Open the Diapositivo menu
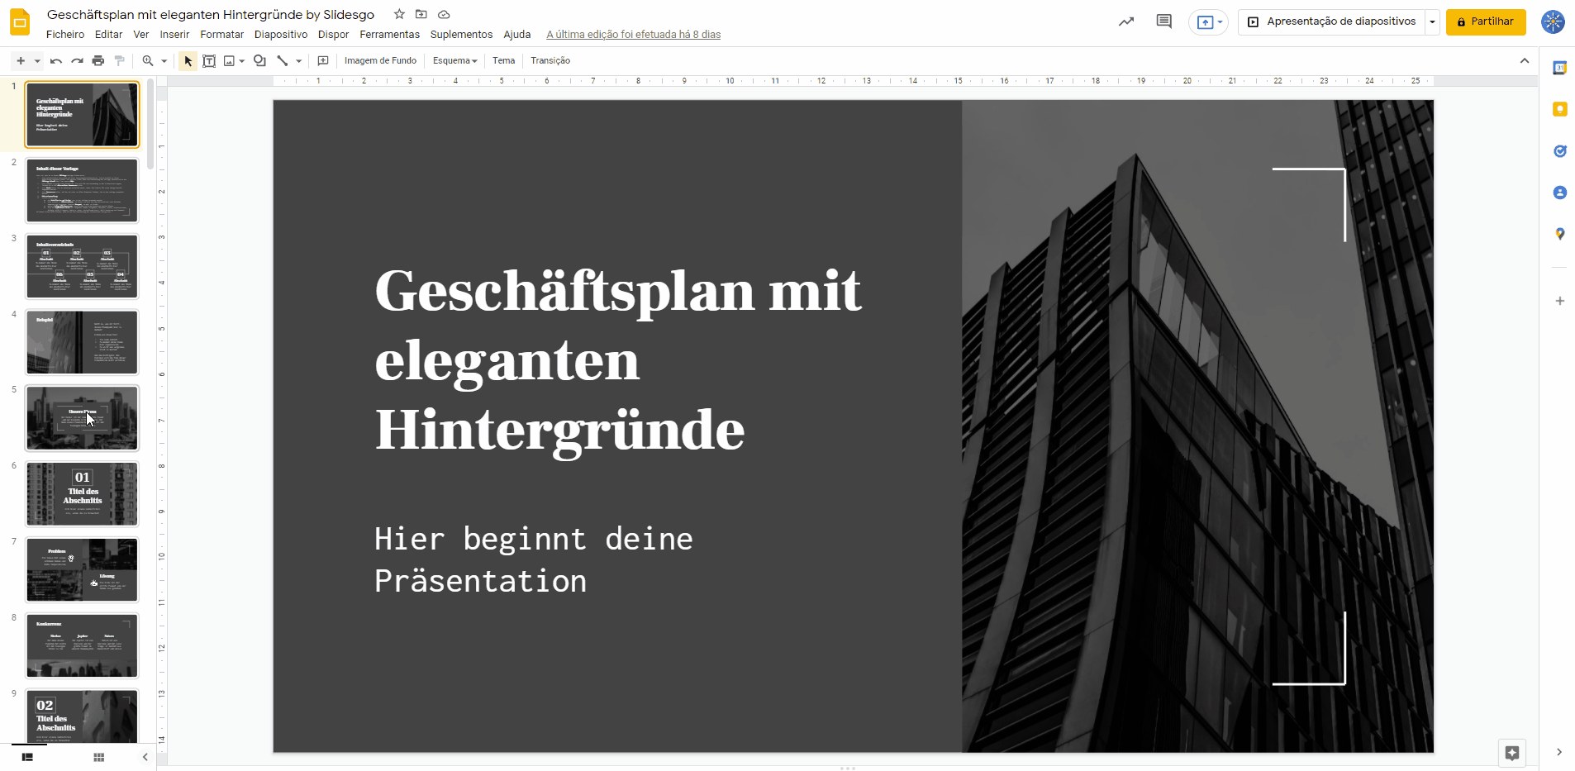The height and width of the screenshot is (771, 1575). (281, 35)
